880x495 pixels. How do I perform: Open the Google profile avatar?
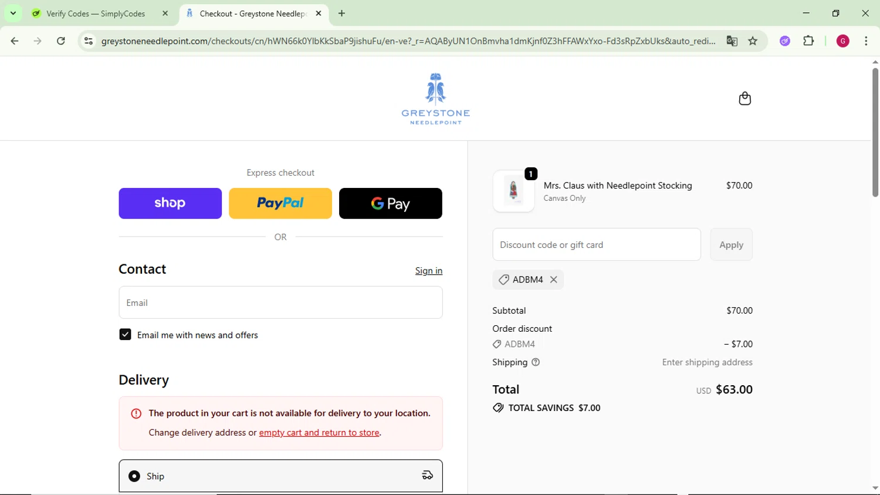[x=843, y=41]
